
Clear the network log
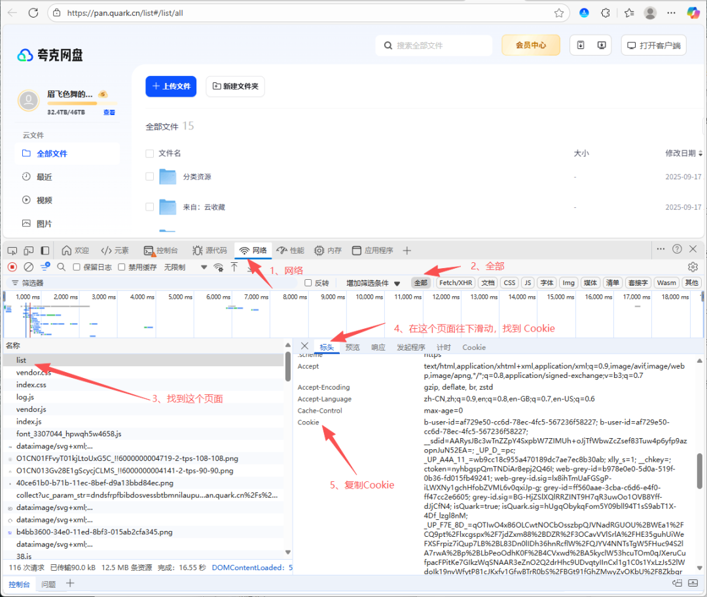tap(28, 267)
